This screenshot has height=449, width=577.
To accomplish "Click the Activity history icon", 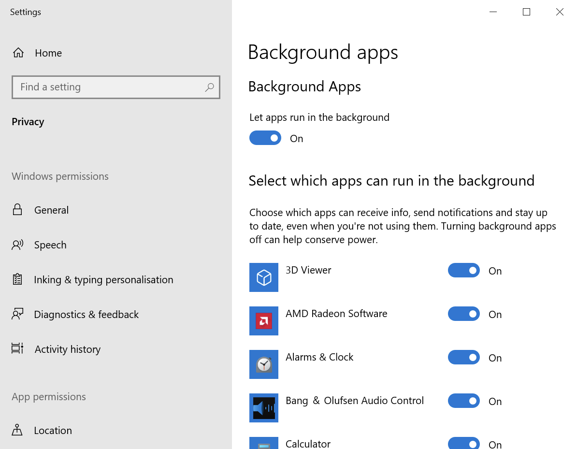I will pos(17,348).
